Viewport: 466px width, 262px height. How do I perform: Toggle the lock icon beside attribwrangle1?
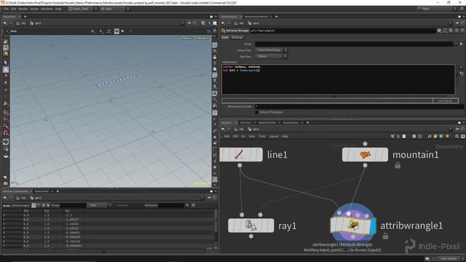[x=385, y=236]
